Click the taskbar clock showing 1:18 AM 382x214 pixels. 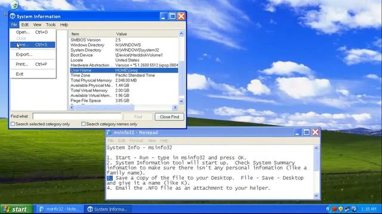[369, 209]
